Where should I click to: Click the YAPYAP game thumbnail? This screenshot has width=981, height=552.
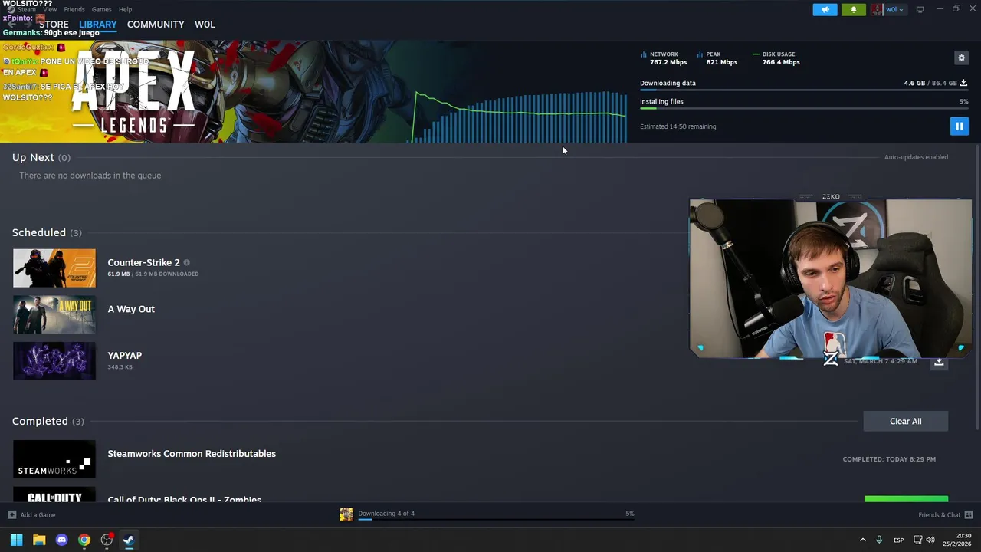tap(54, 361)
